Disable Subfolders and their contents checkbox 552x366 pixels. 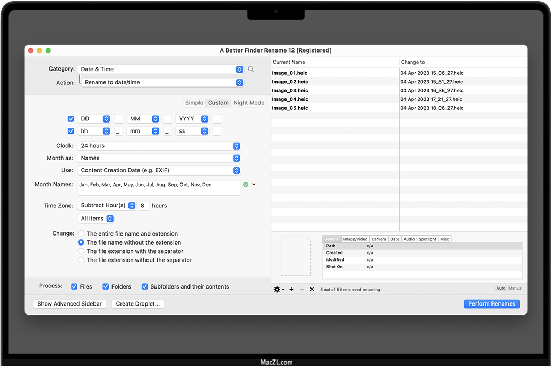click(x=145, y=286)
